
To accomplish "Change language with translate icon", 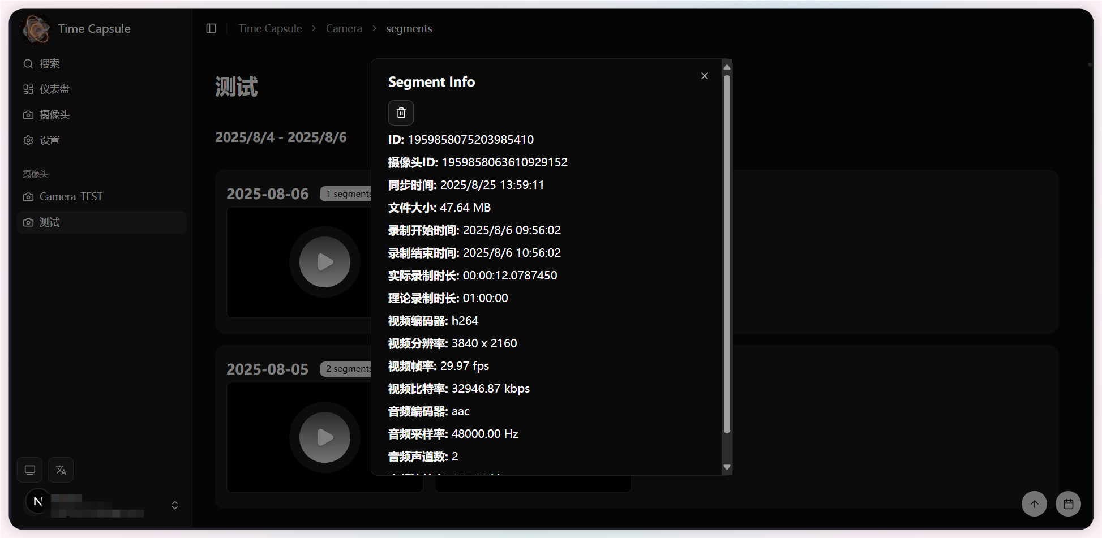I will click(61, 470).
